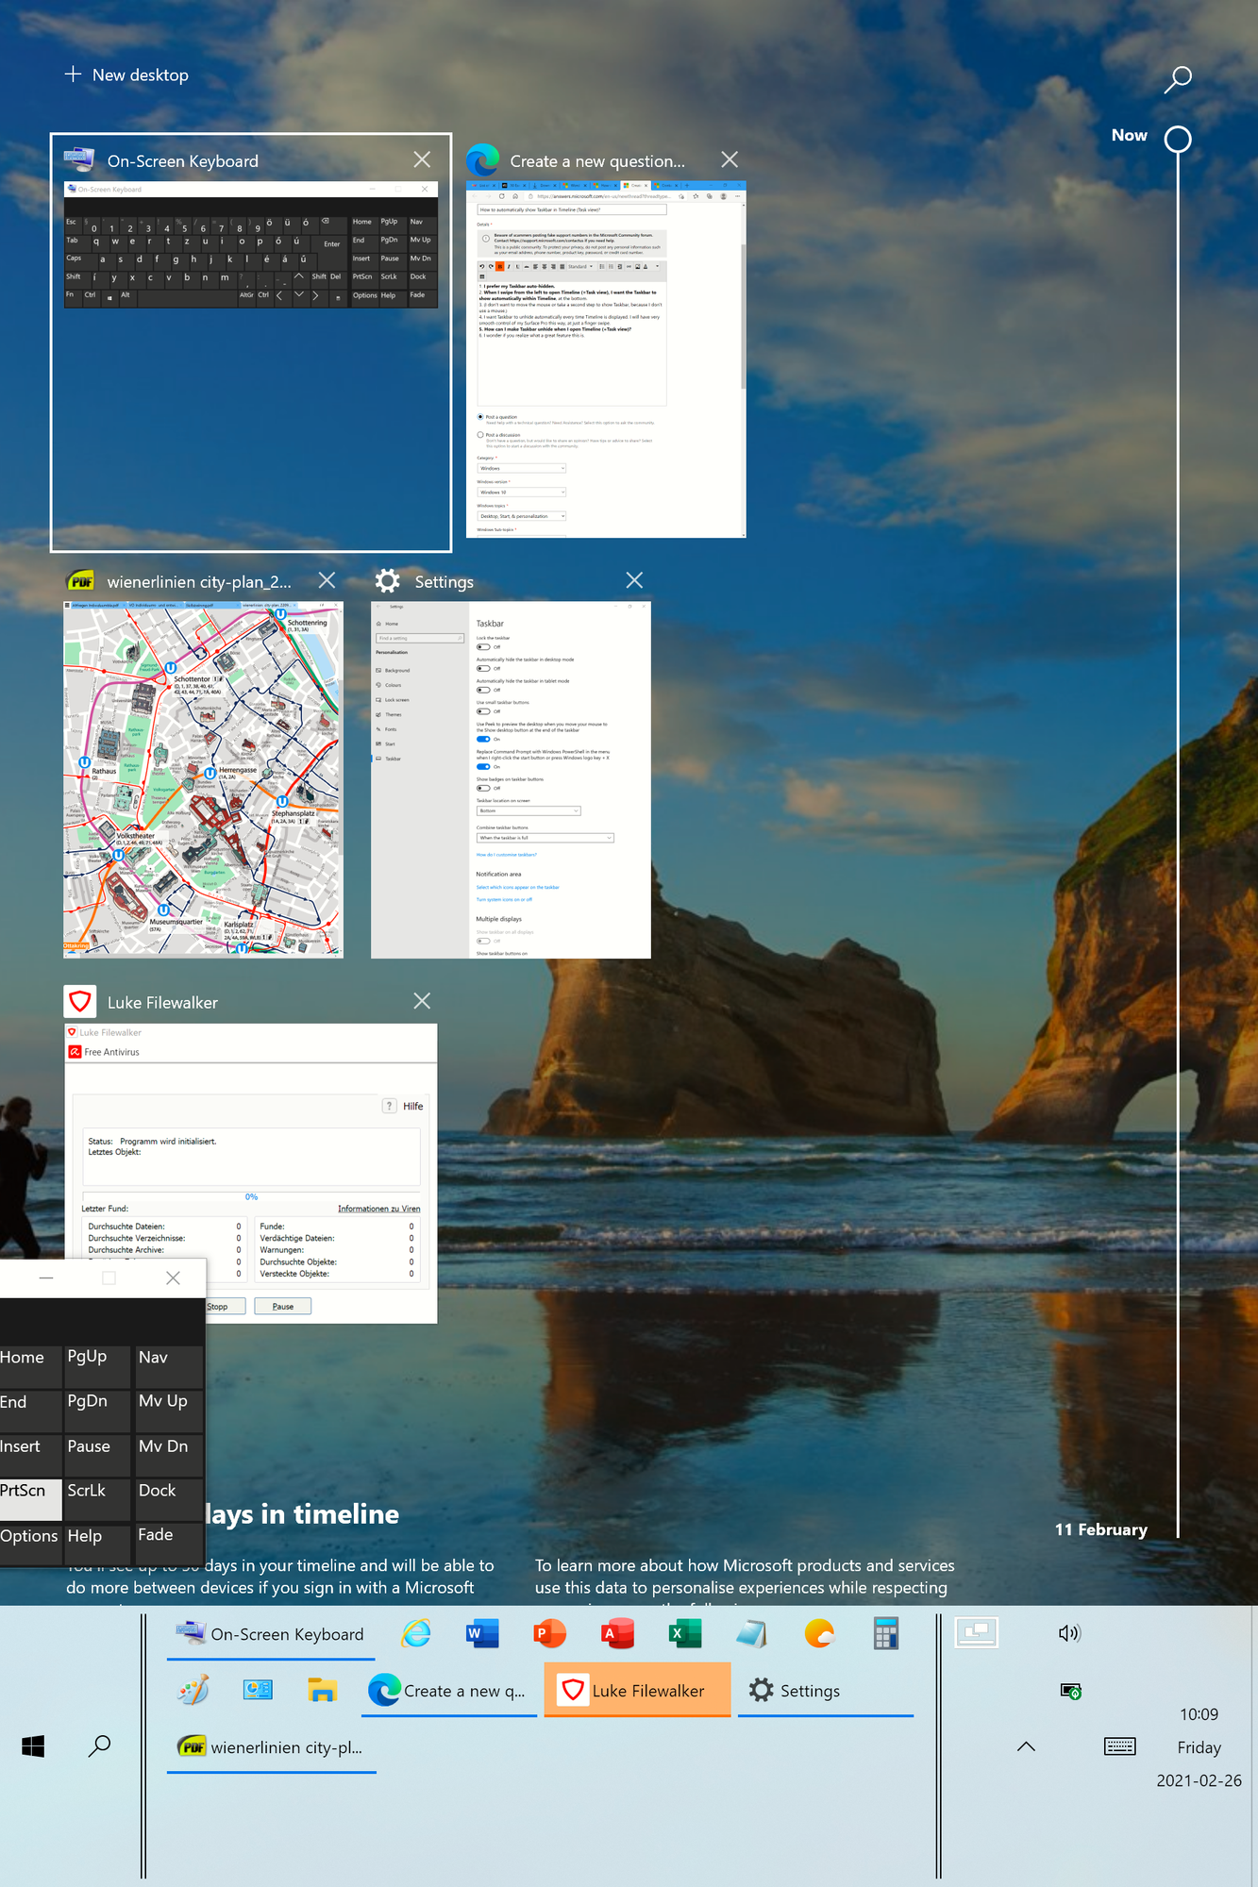The image size is (1258, 1887).
Task: Switch to On-Screen Keyboard taskbar button
Action: tap(271, 1634)
